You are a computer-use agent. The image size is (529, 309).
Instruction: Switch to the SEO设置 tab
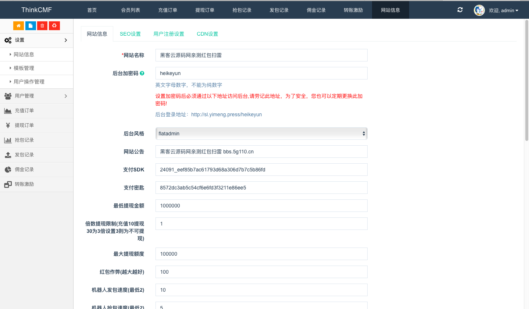(x=130, y=34)
